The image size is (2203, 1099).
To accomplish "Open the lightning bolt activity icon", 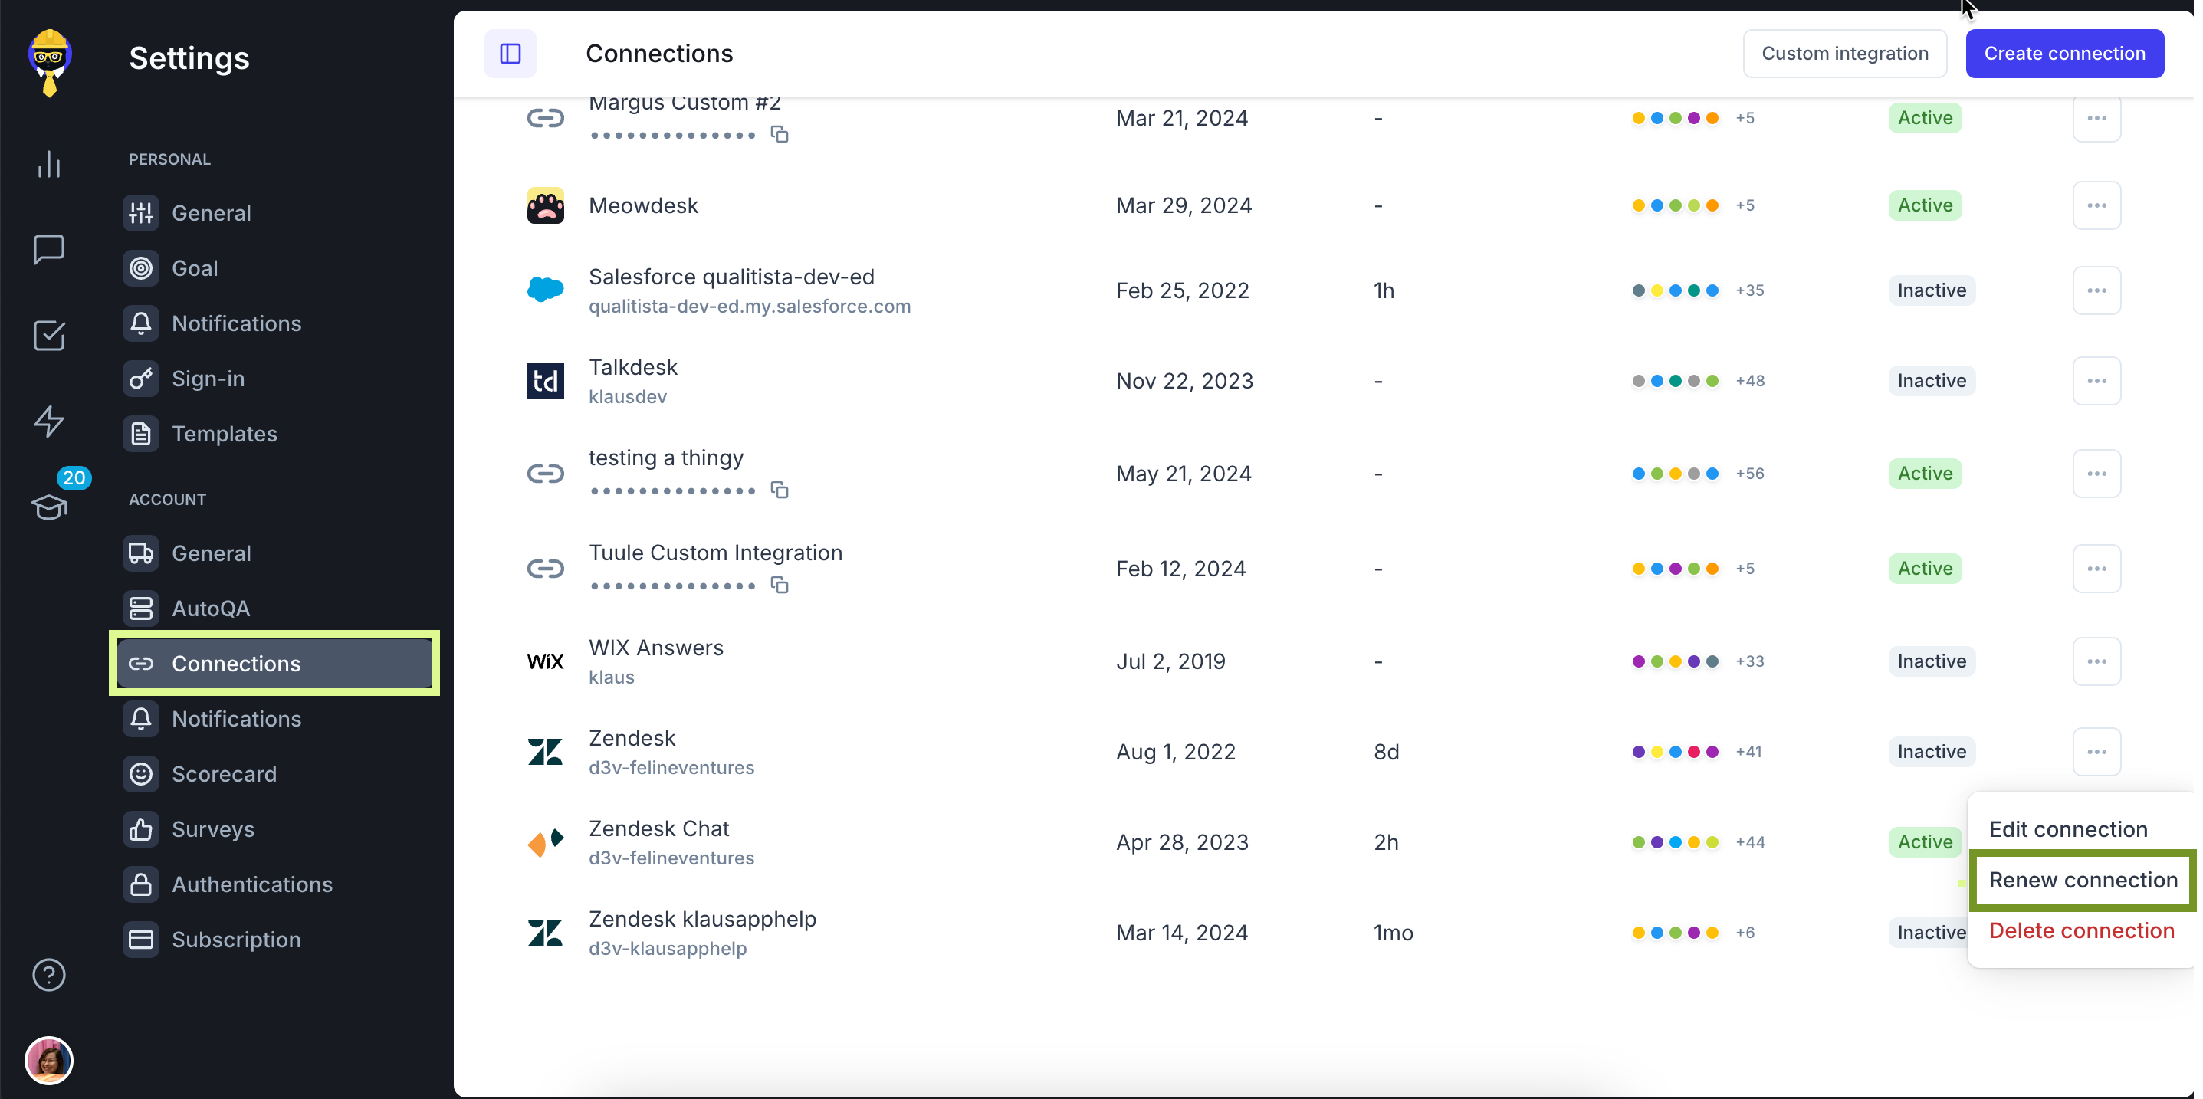I will click(49, 421).
